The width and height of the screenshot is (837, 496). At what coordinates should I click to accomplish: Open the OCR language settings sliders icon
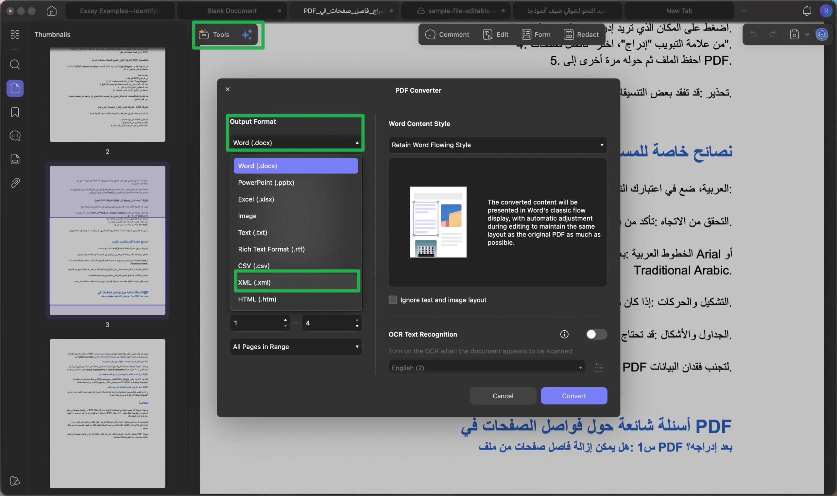tap(599, 368)
